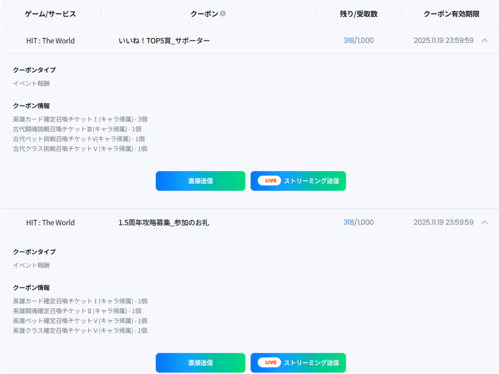This screenshot has height=374, width=499.
Task: Click HIT : The World in the second row
Action: tap(50, 223)
